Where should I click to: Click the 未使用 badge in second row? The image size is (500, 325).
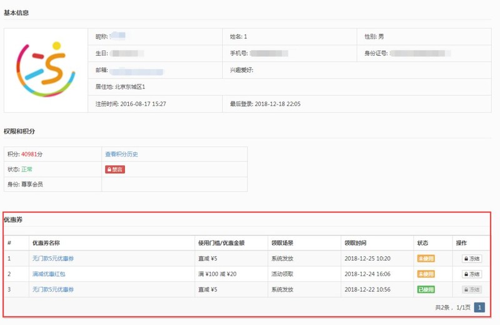click(x=426, y=274)
